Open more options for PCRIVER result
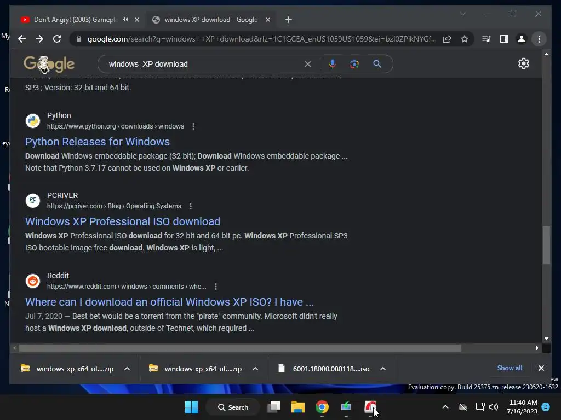 coord(190,206)
